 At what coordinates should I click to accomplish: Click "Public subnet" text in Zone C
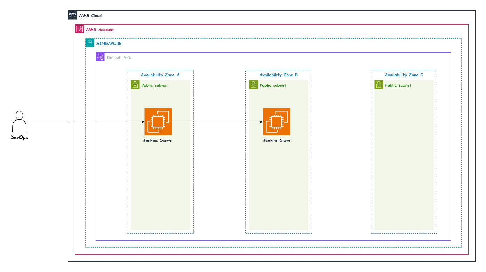[x=398, y=85]
